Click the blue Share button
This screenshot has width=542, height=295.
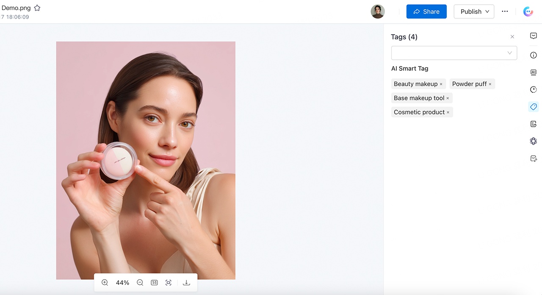[x=426, y=11]
